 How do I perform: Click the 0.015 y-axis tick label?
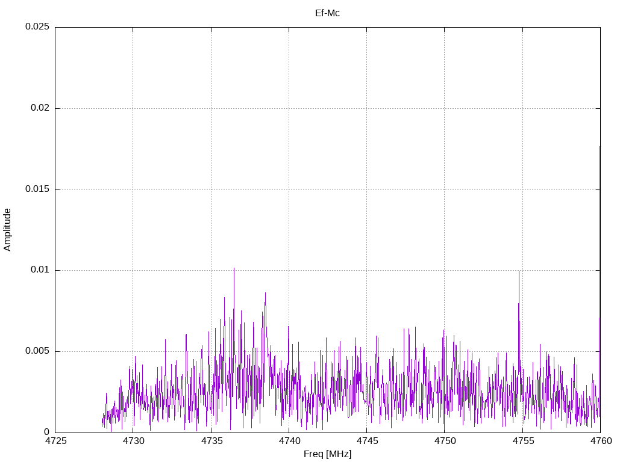click(x=37, y=189)
